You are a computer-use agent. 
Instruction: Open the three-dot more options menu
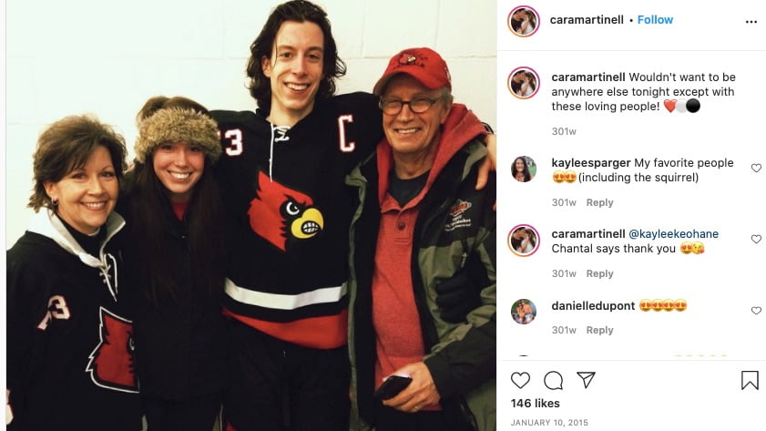coord(751,22)
